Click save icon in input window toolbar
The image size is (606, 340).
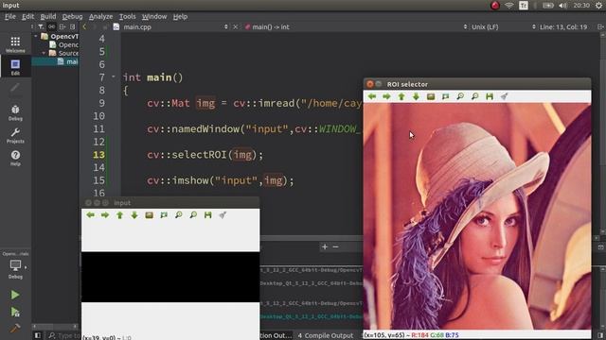[208, 215]
